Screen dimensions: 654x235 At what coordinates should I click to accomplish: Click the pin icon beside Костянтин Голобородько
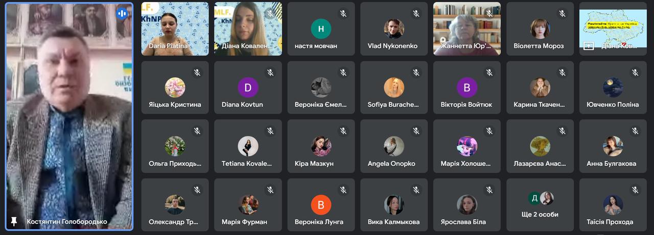point(14,221)
